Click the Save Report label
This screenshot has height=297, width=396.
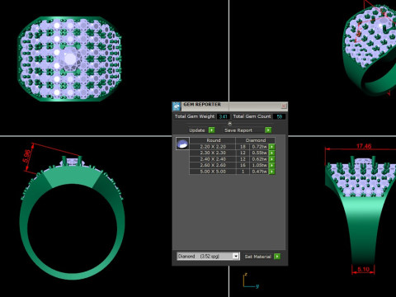[x=238, y=130]
